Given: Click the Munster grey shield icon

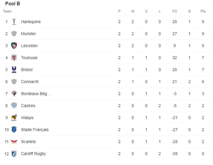Looking at the screenshot, I should pos(14,34).
